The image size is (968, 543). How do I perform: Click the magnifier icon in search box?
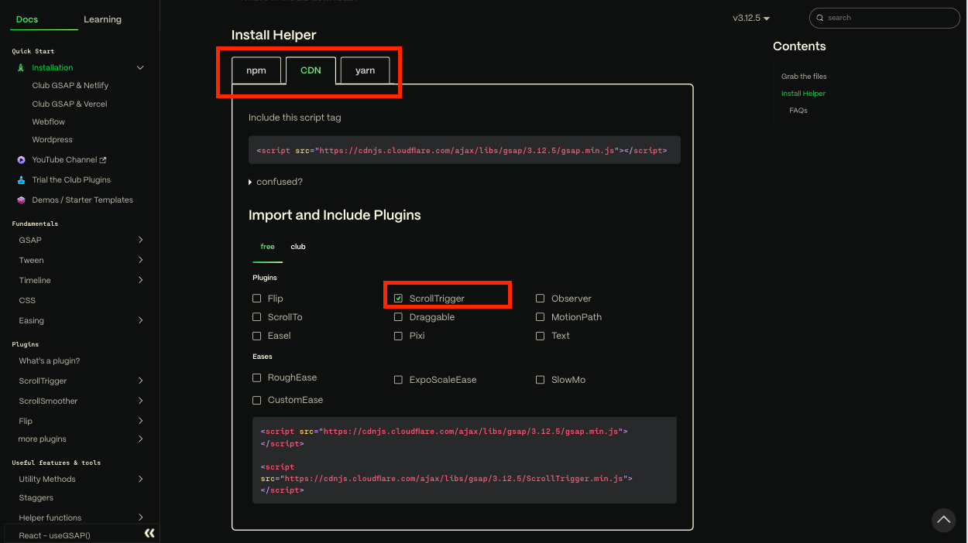pos(821,18)
